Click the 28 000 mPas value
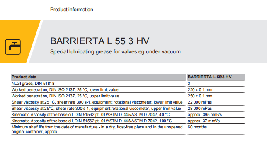267x152 pixels. click(200, 108)
